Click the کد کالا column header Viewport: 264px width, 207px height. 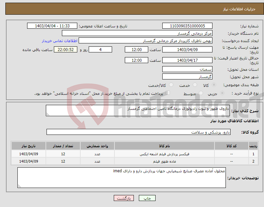[232, 146]
